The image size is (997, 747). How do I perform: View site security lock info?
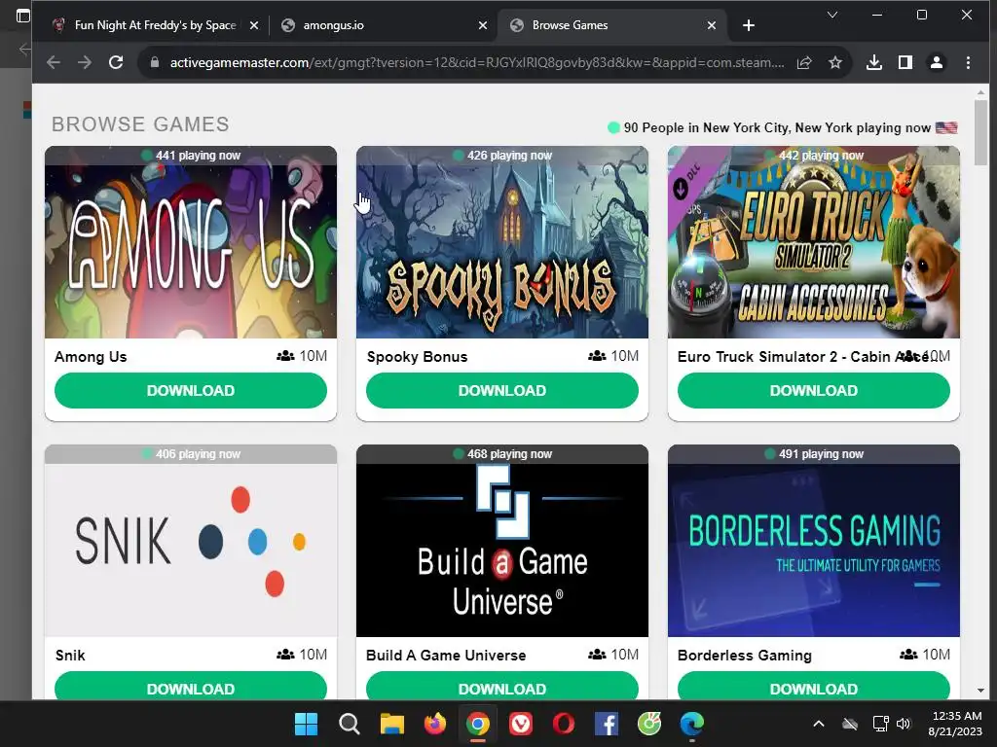point(154,62)
